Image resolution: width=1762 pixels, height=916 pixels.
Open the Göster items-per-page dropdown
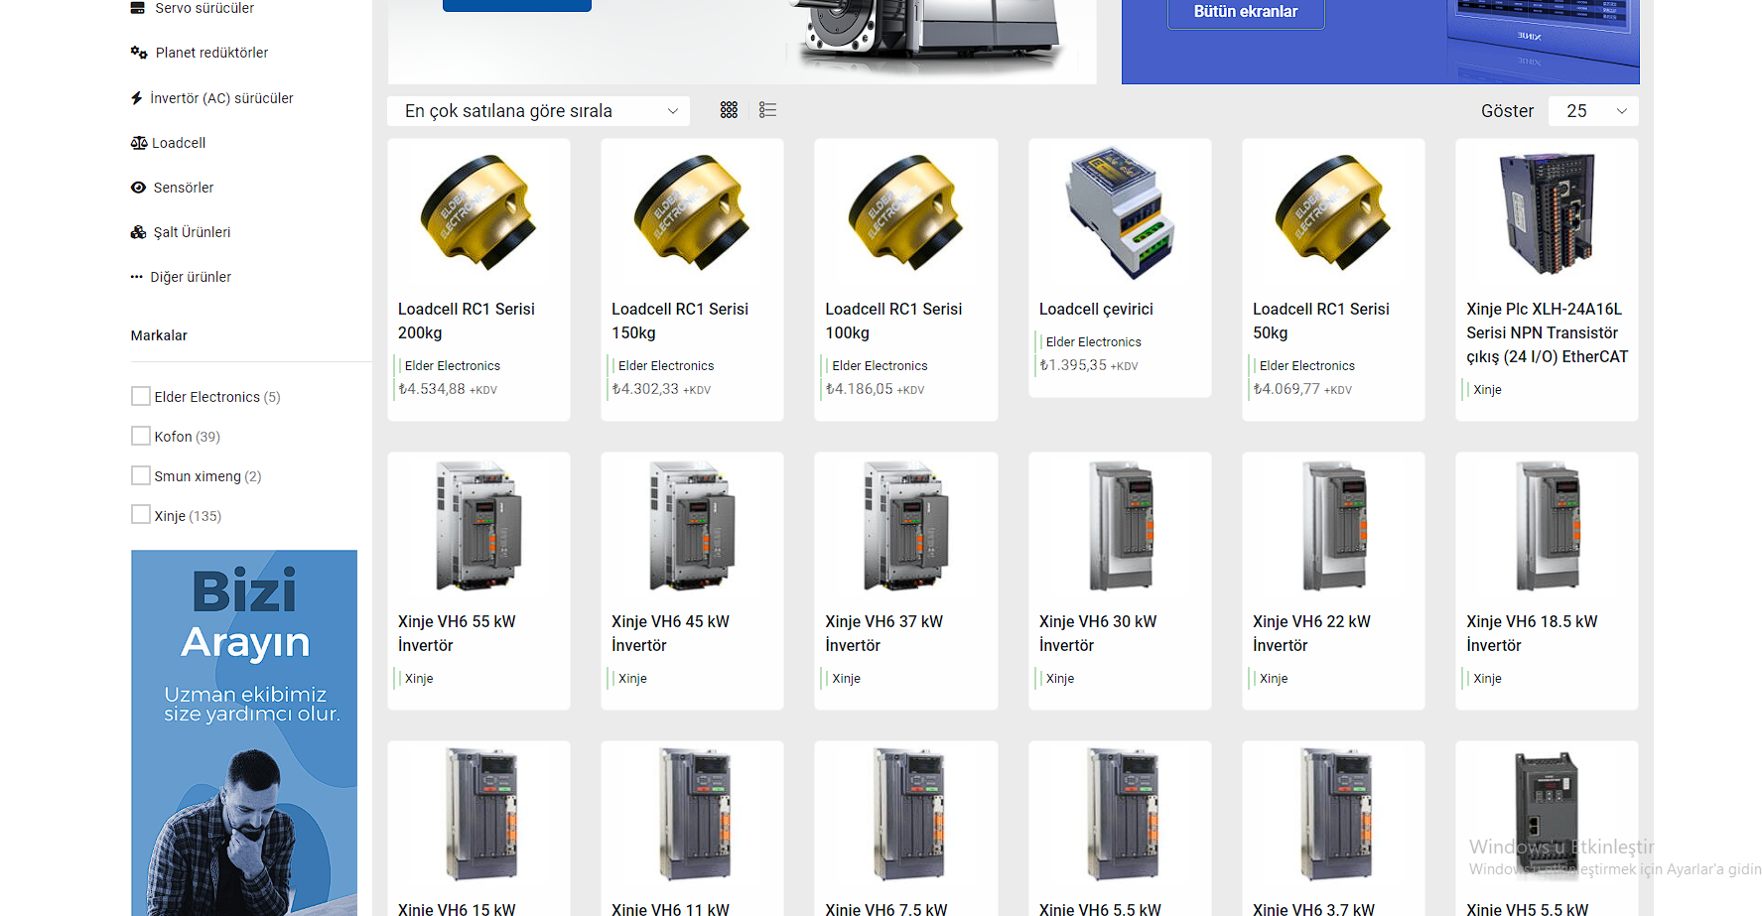[1593, 111]
